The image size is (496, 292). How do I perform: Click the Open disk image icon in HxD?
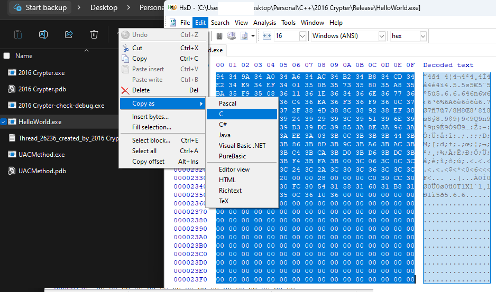(244, 36)
